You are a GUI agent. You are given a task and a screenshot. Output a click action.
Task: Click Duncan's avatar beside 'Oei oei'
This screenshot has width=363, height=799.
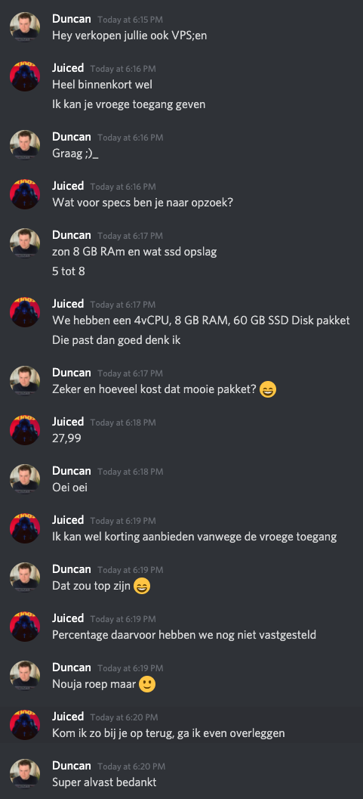(x=25, y=479)
